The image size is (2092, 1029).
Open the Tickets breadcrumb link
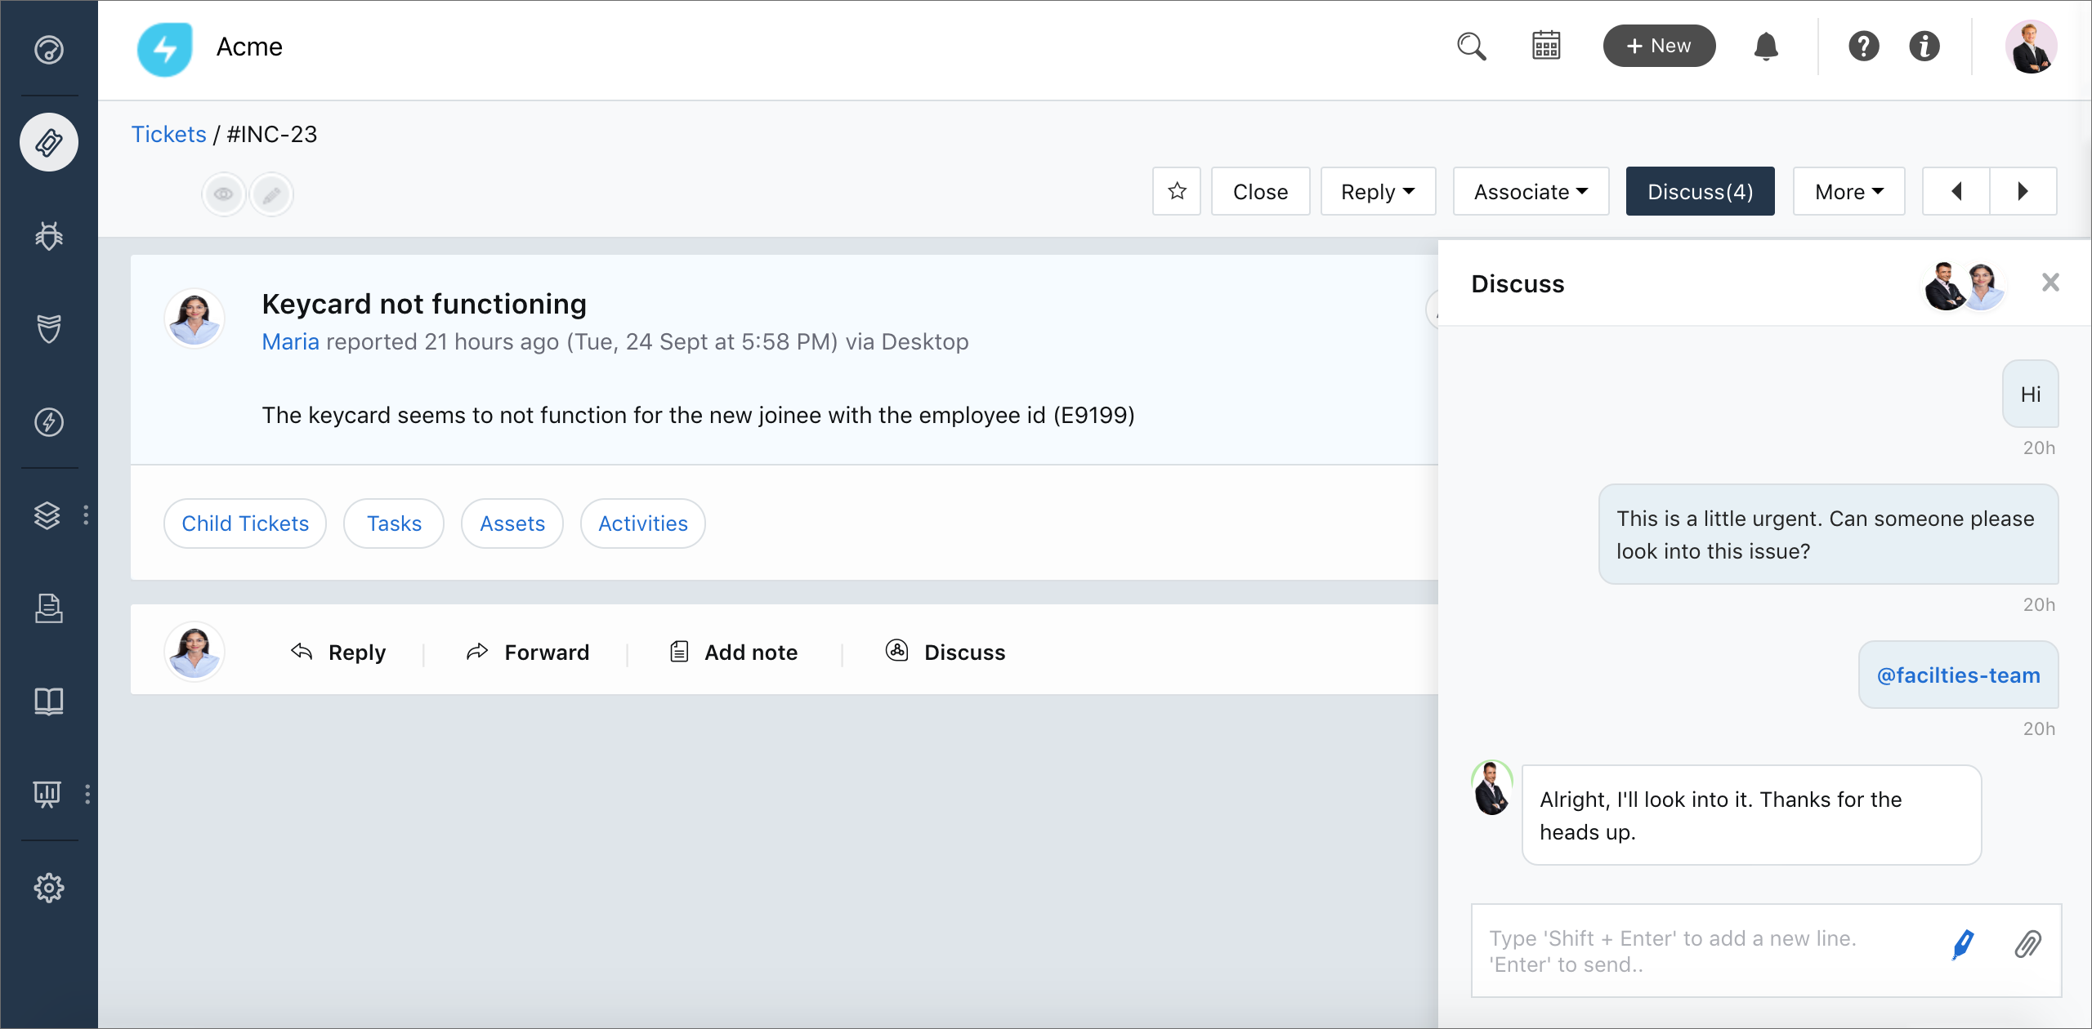168,134
